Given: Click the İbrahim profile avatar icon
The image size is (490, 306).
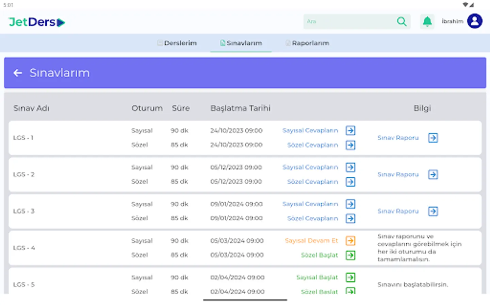Looking at the screenshot, I should pos(475,21).
